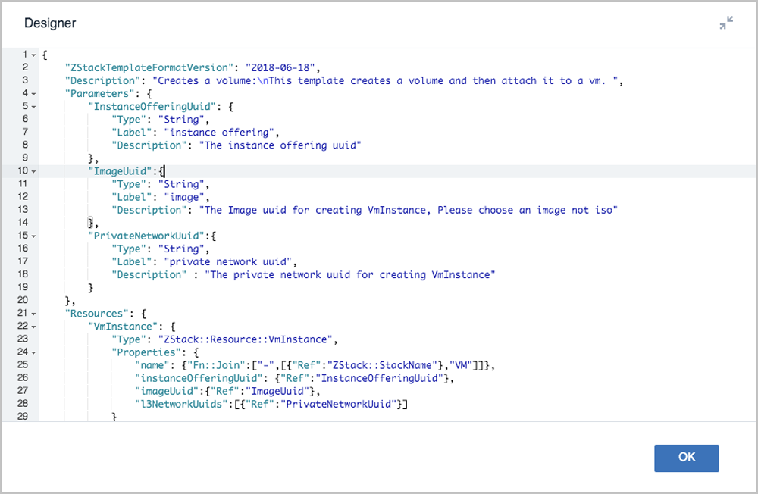Click the "Parameters" key text
The width and height of the screenshot is (758, 494).
click(x=99, y=94)
